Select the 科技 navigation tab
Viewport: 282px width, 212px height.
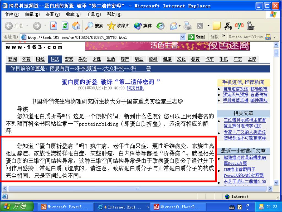click(55, 59)
